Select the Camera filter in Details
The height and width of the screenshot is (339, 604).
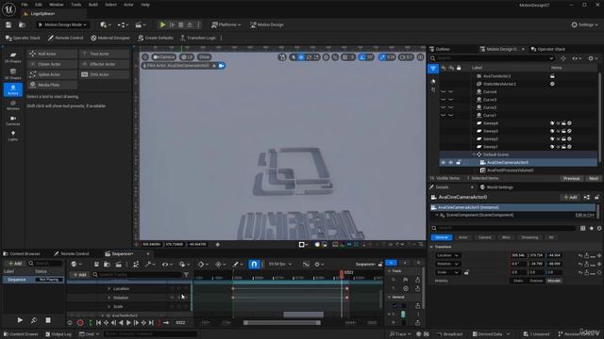coord(484,237)
